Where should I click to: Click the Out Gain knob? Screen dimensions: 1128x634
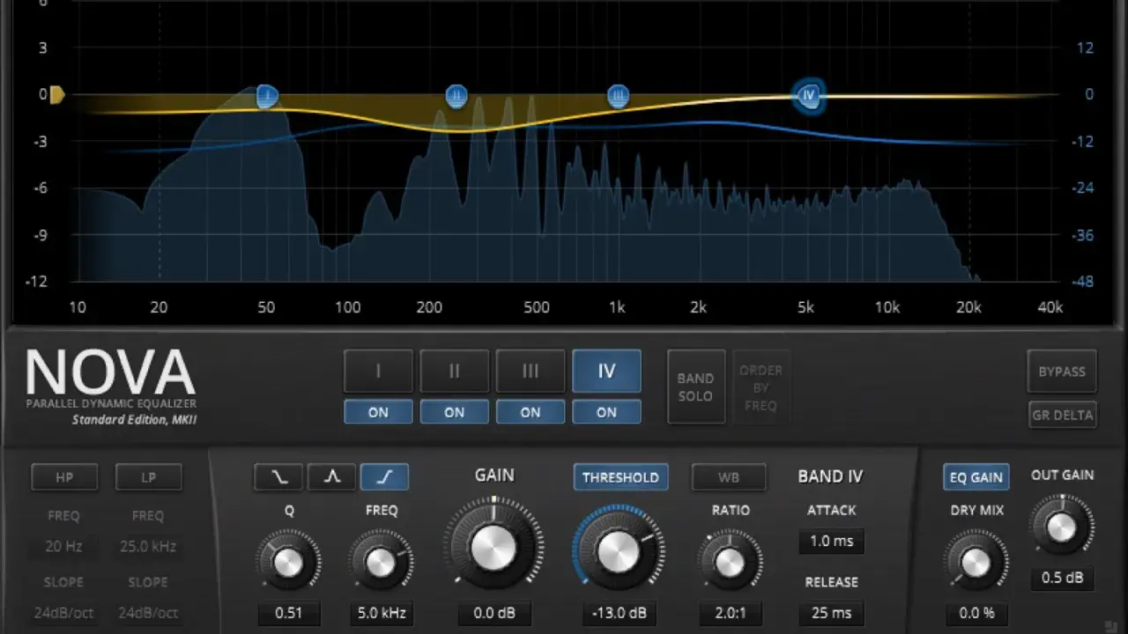[1062, 527]
